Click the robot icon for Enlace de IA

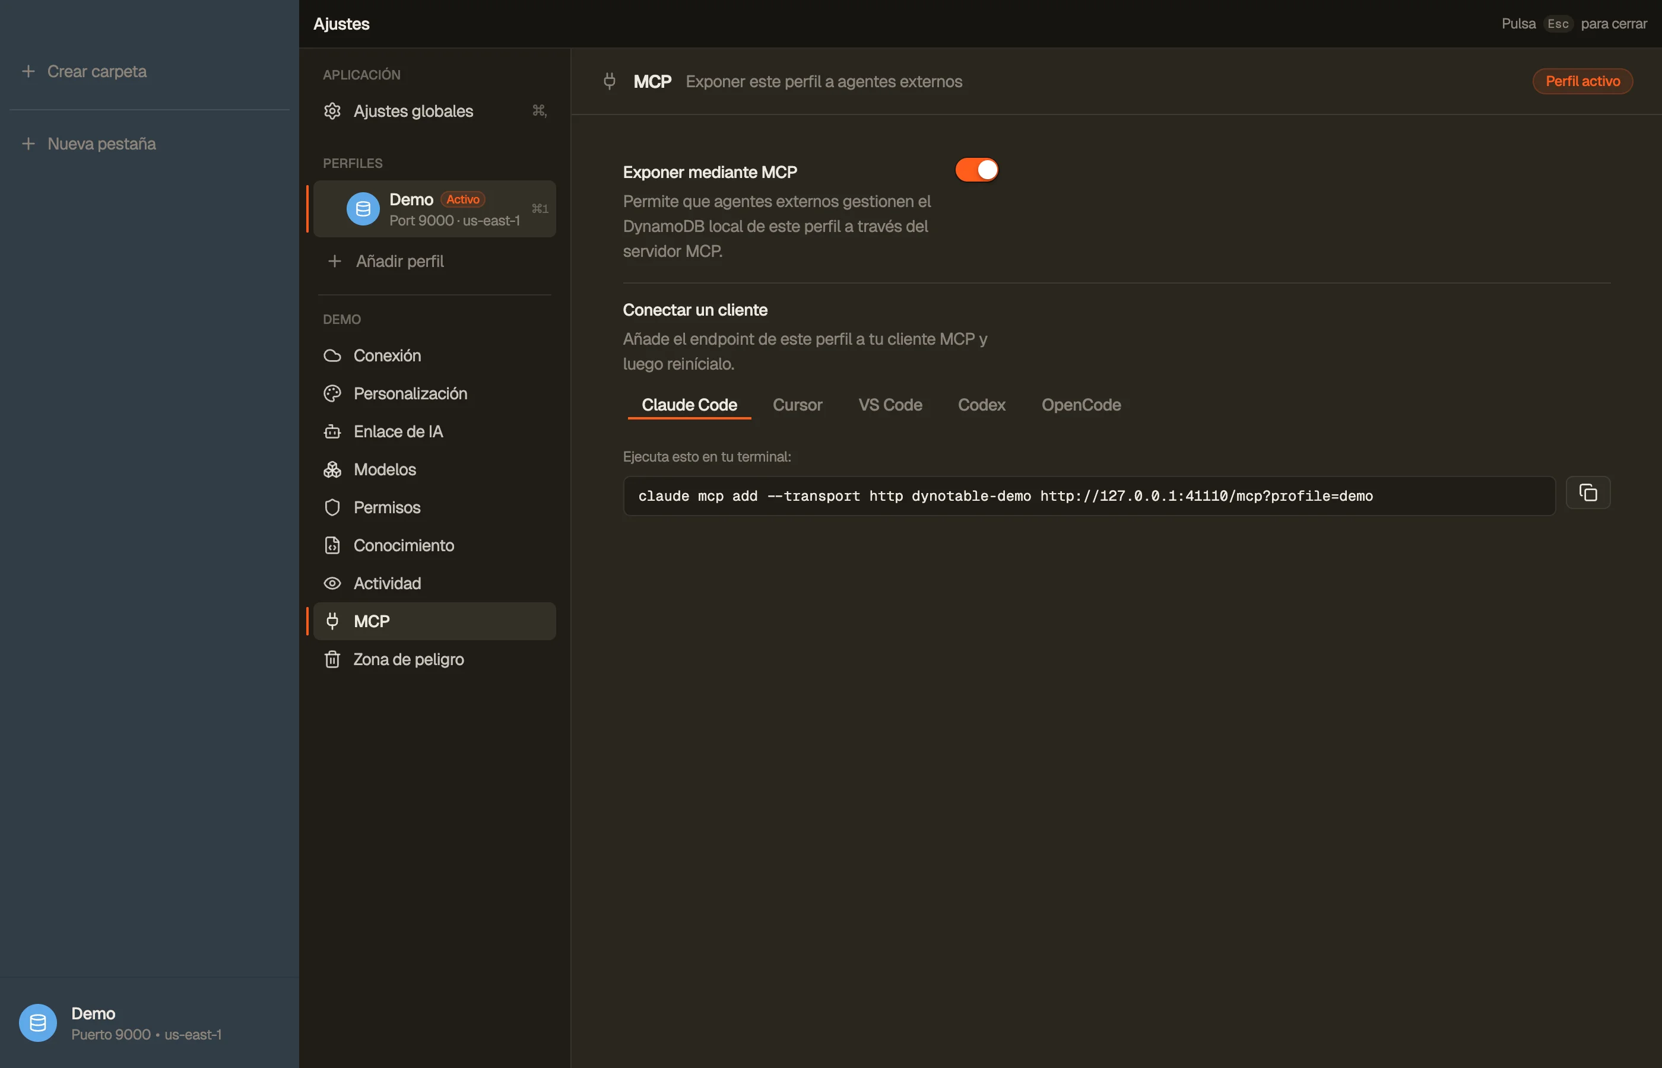332,431
